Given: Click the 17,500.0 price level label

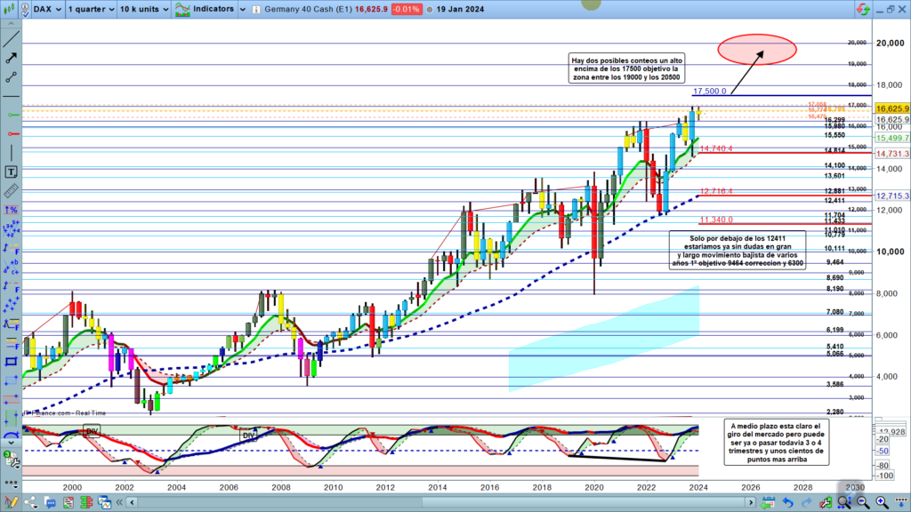Looking at the screenshot, I should coord(709,91).
